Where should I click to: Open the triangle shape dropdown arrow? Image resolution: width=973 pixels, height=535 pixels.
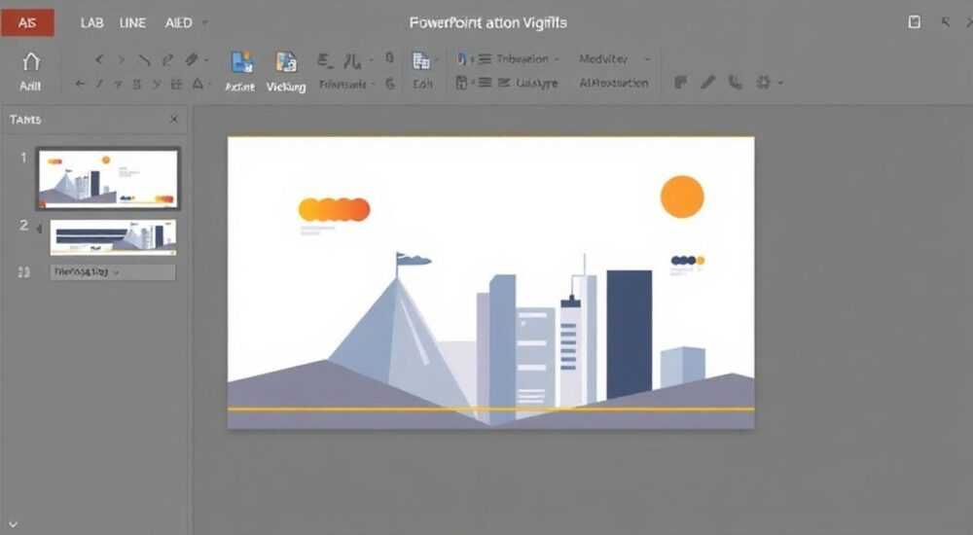coord(210,84)
